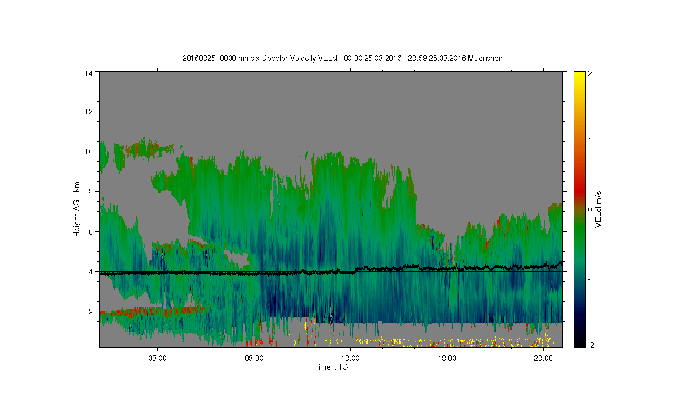Screen dimensions: 697x418
Task: Click the colorbar tick label "-2"
Action: pos(591,346)
